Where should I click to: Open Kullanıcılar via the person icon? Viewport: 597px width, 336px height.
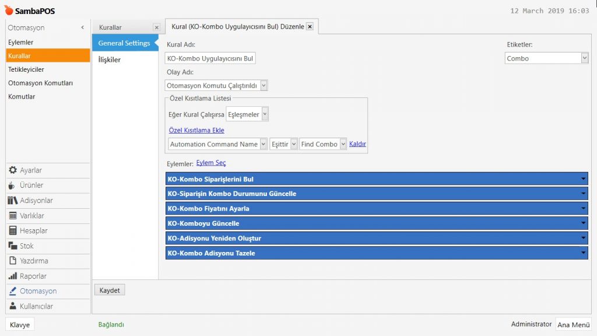13,306
